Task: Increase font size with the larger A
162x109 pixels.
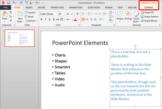Action: (68, 14)
